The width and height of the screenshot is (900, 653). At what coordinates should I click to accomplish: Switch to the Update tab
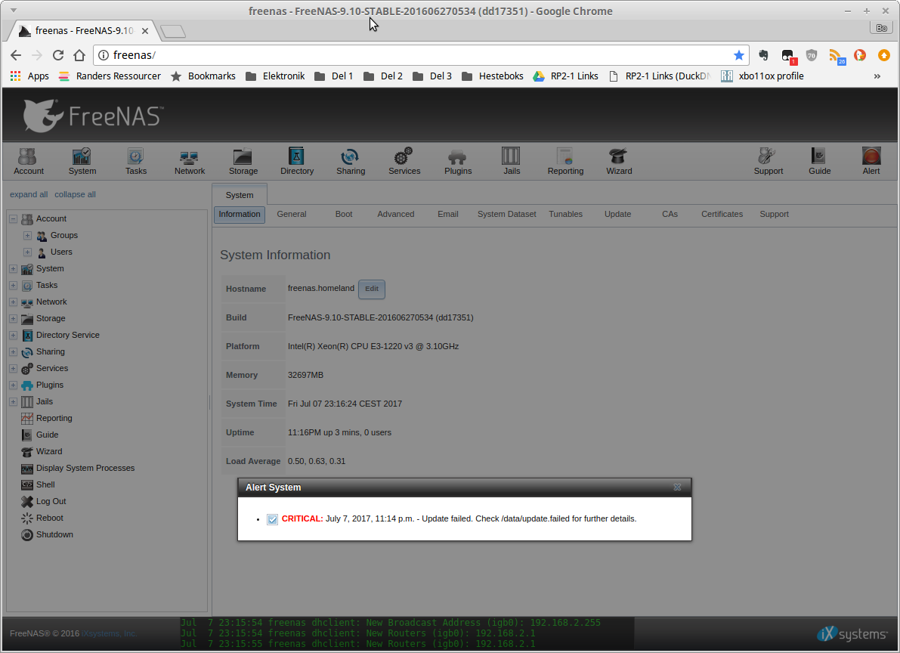click(x=617, y=214)
